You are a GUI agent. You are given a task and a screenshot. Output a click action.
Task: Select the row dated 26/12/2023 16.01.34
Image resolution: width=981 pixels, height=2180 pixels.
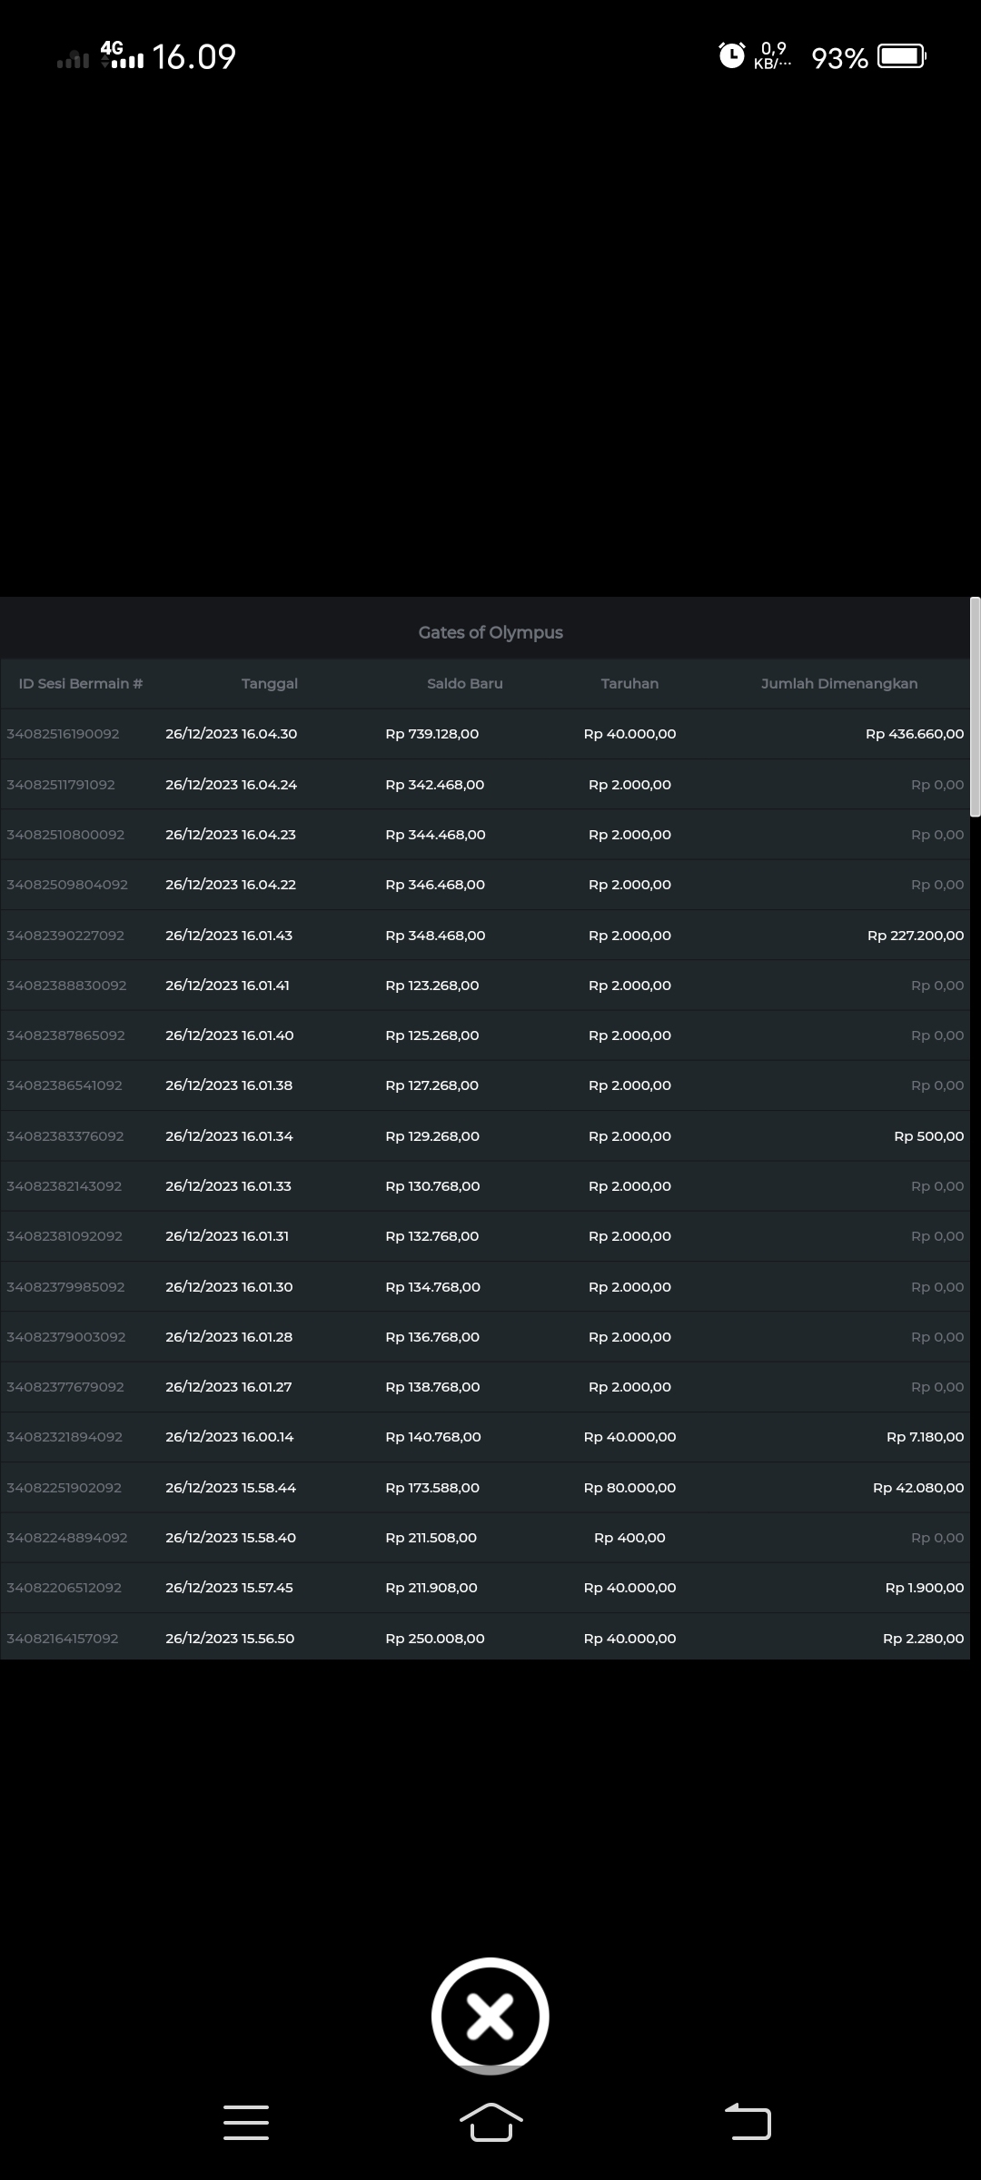[229, 1136]
